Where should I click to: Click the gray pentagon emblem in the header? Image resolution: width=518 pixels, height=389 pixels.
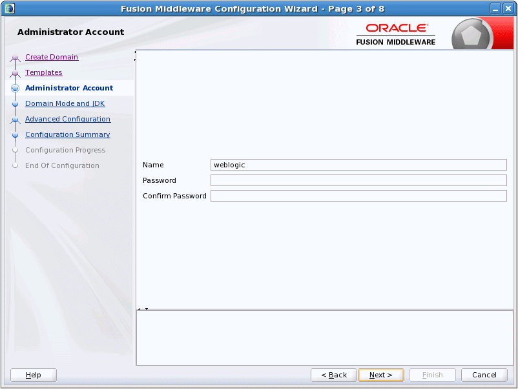[x=471, y=36]
